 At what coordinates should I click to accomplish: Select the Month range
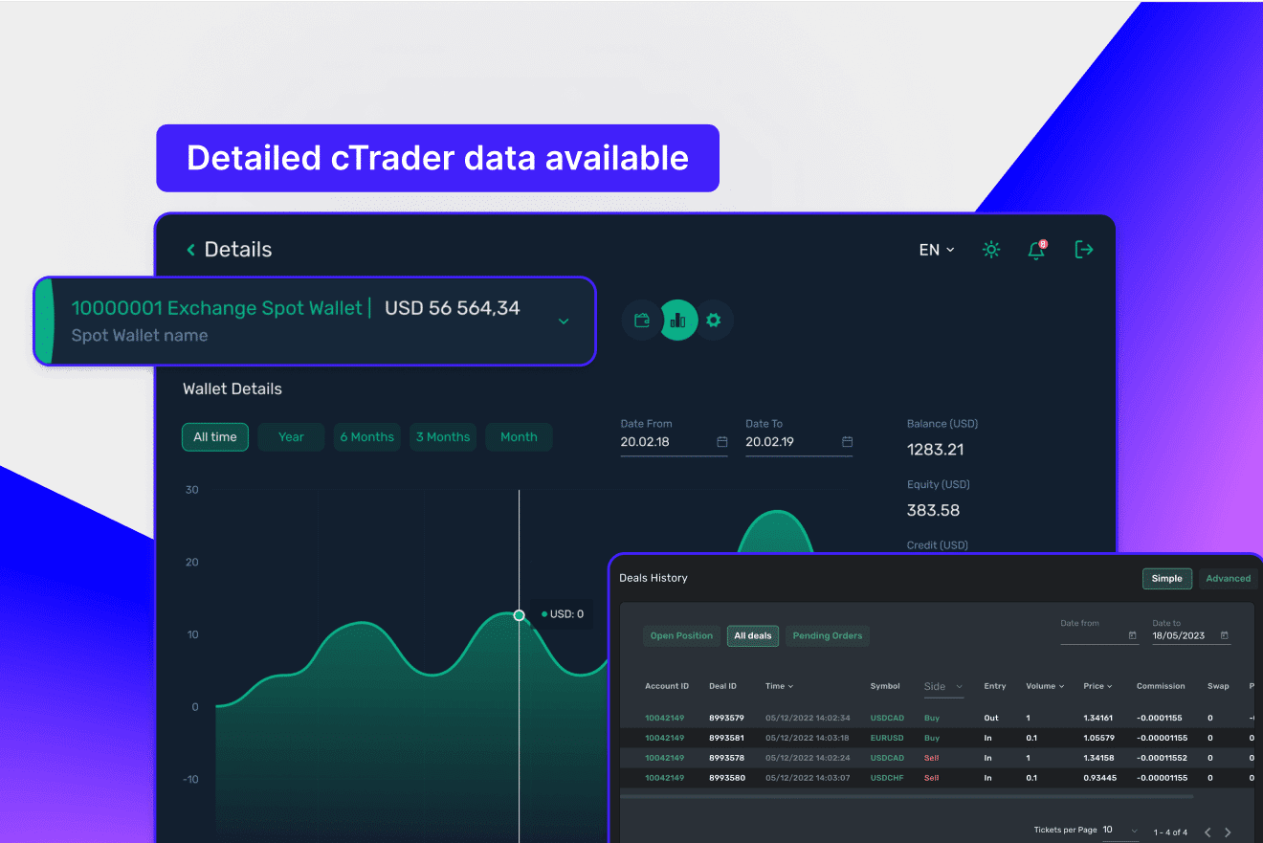tap(519, 437)
